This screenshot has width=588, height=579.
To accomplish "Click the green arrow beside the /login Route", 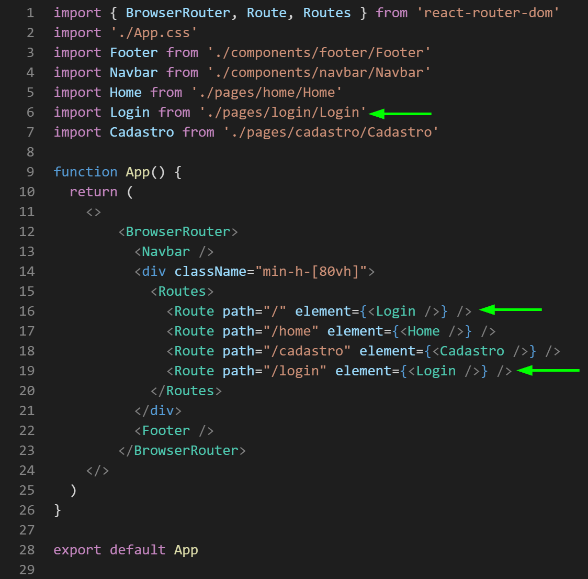I will (549, 371).
